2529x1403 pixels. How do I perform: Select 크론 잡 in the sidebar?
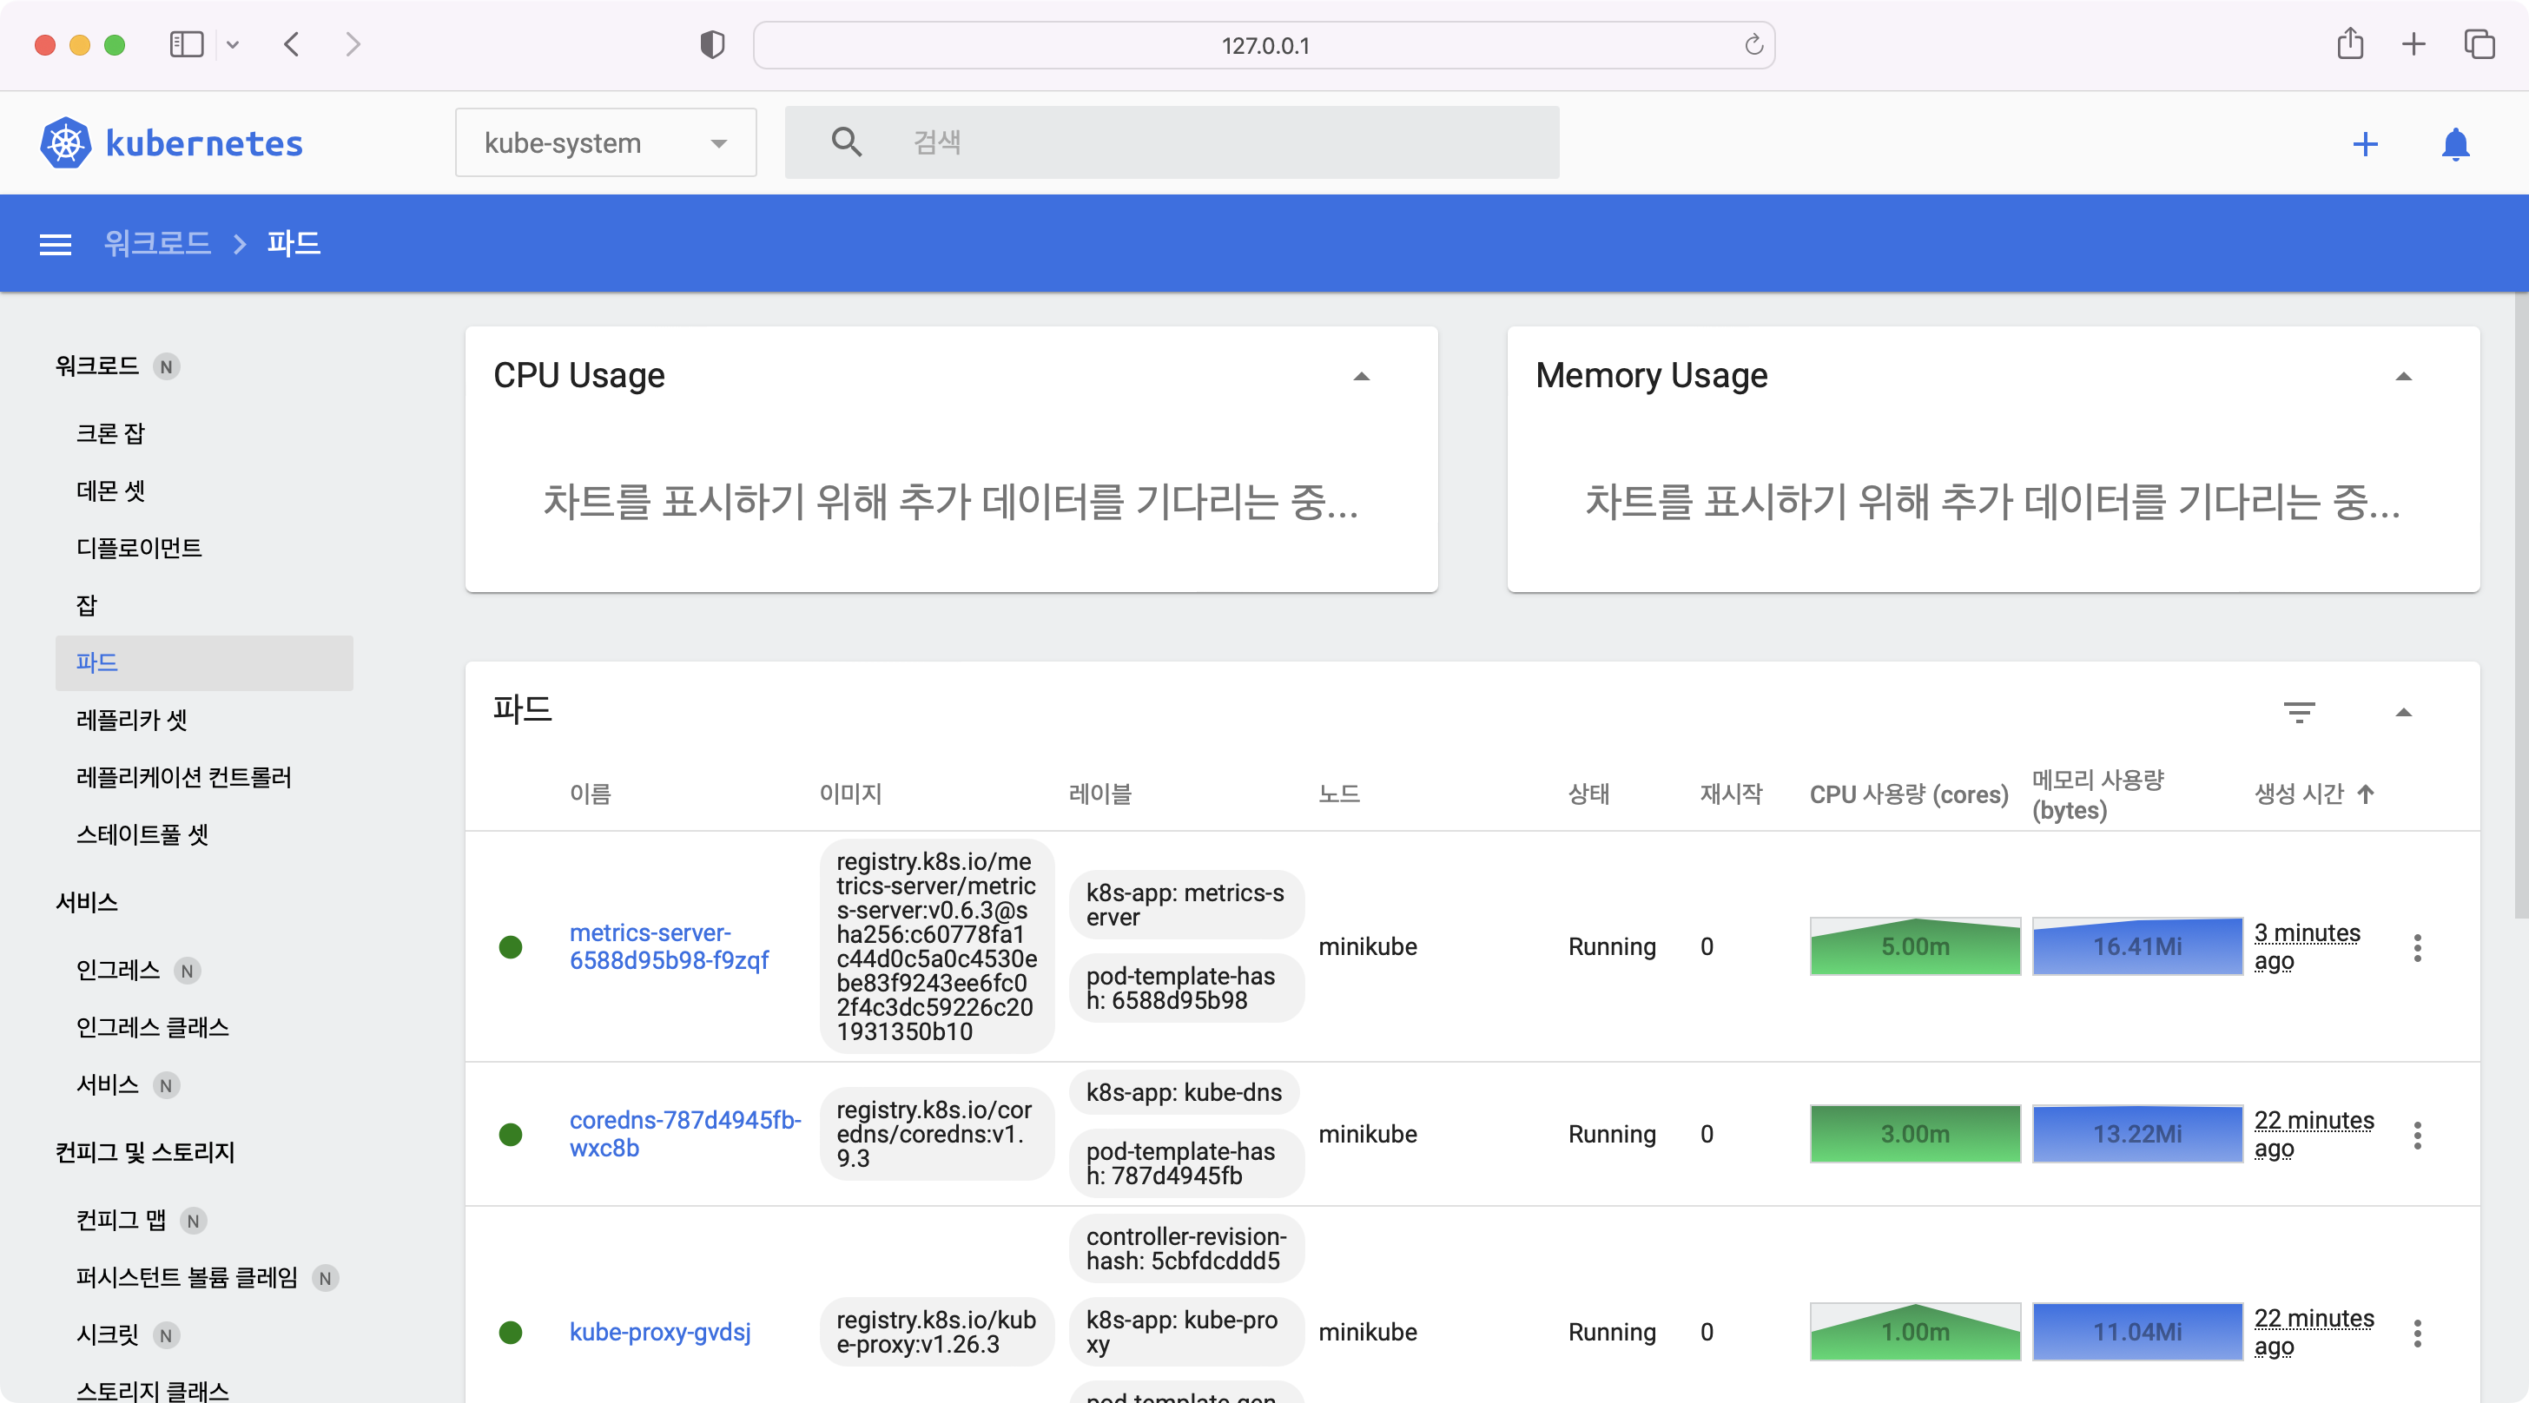(110, 433)
